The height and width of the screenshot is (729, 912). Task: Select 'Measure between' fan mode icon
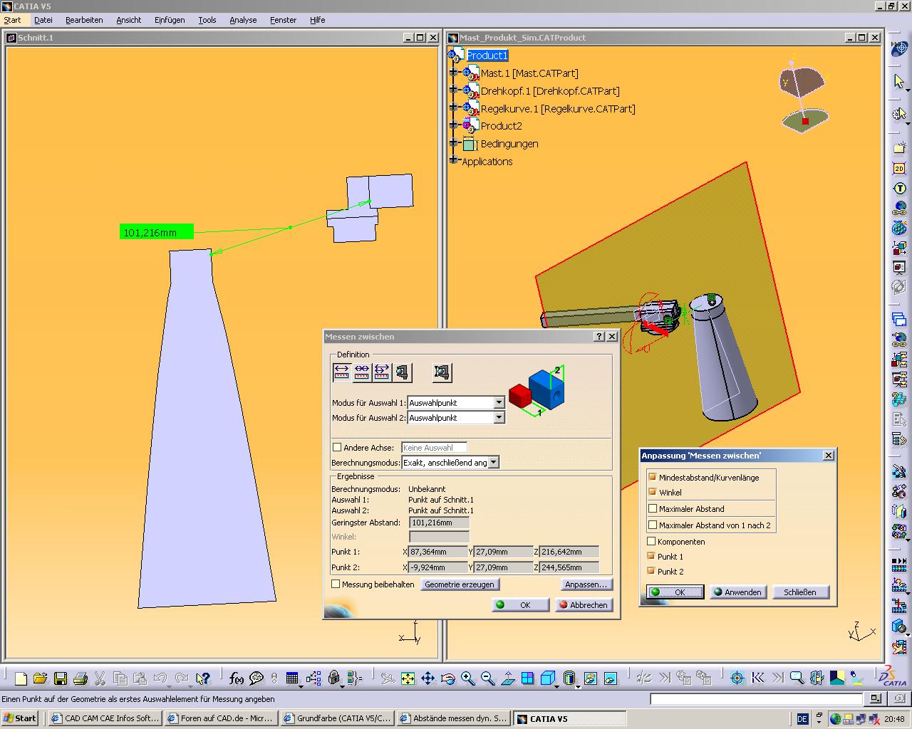point(382,372)
